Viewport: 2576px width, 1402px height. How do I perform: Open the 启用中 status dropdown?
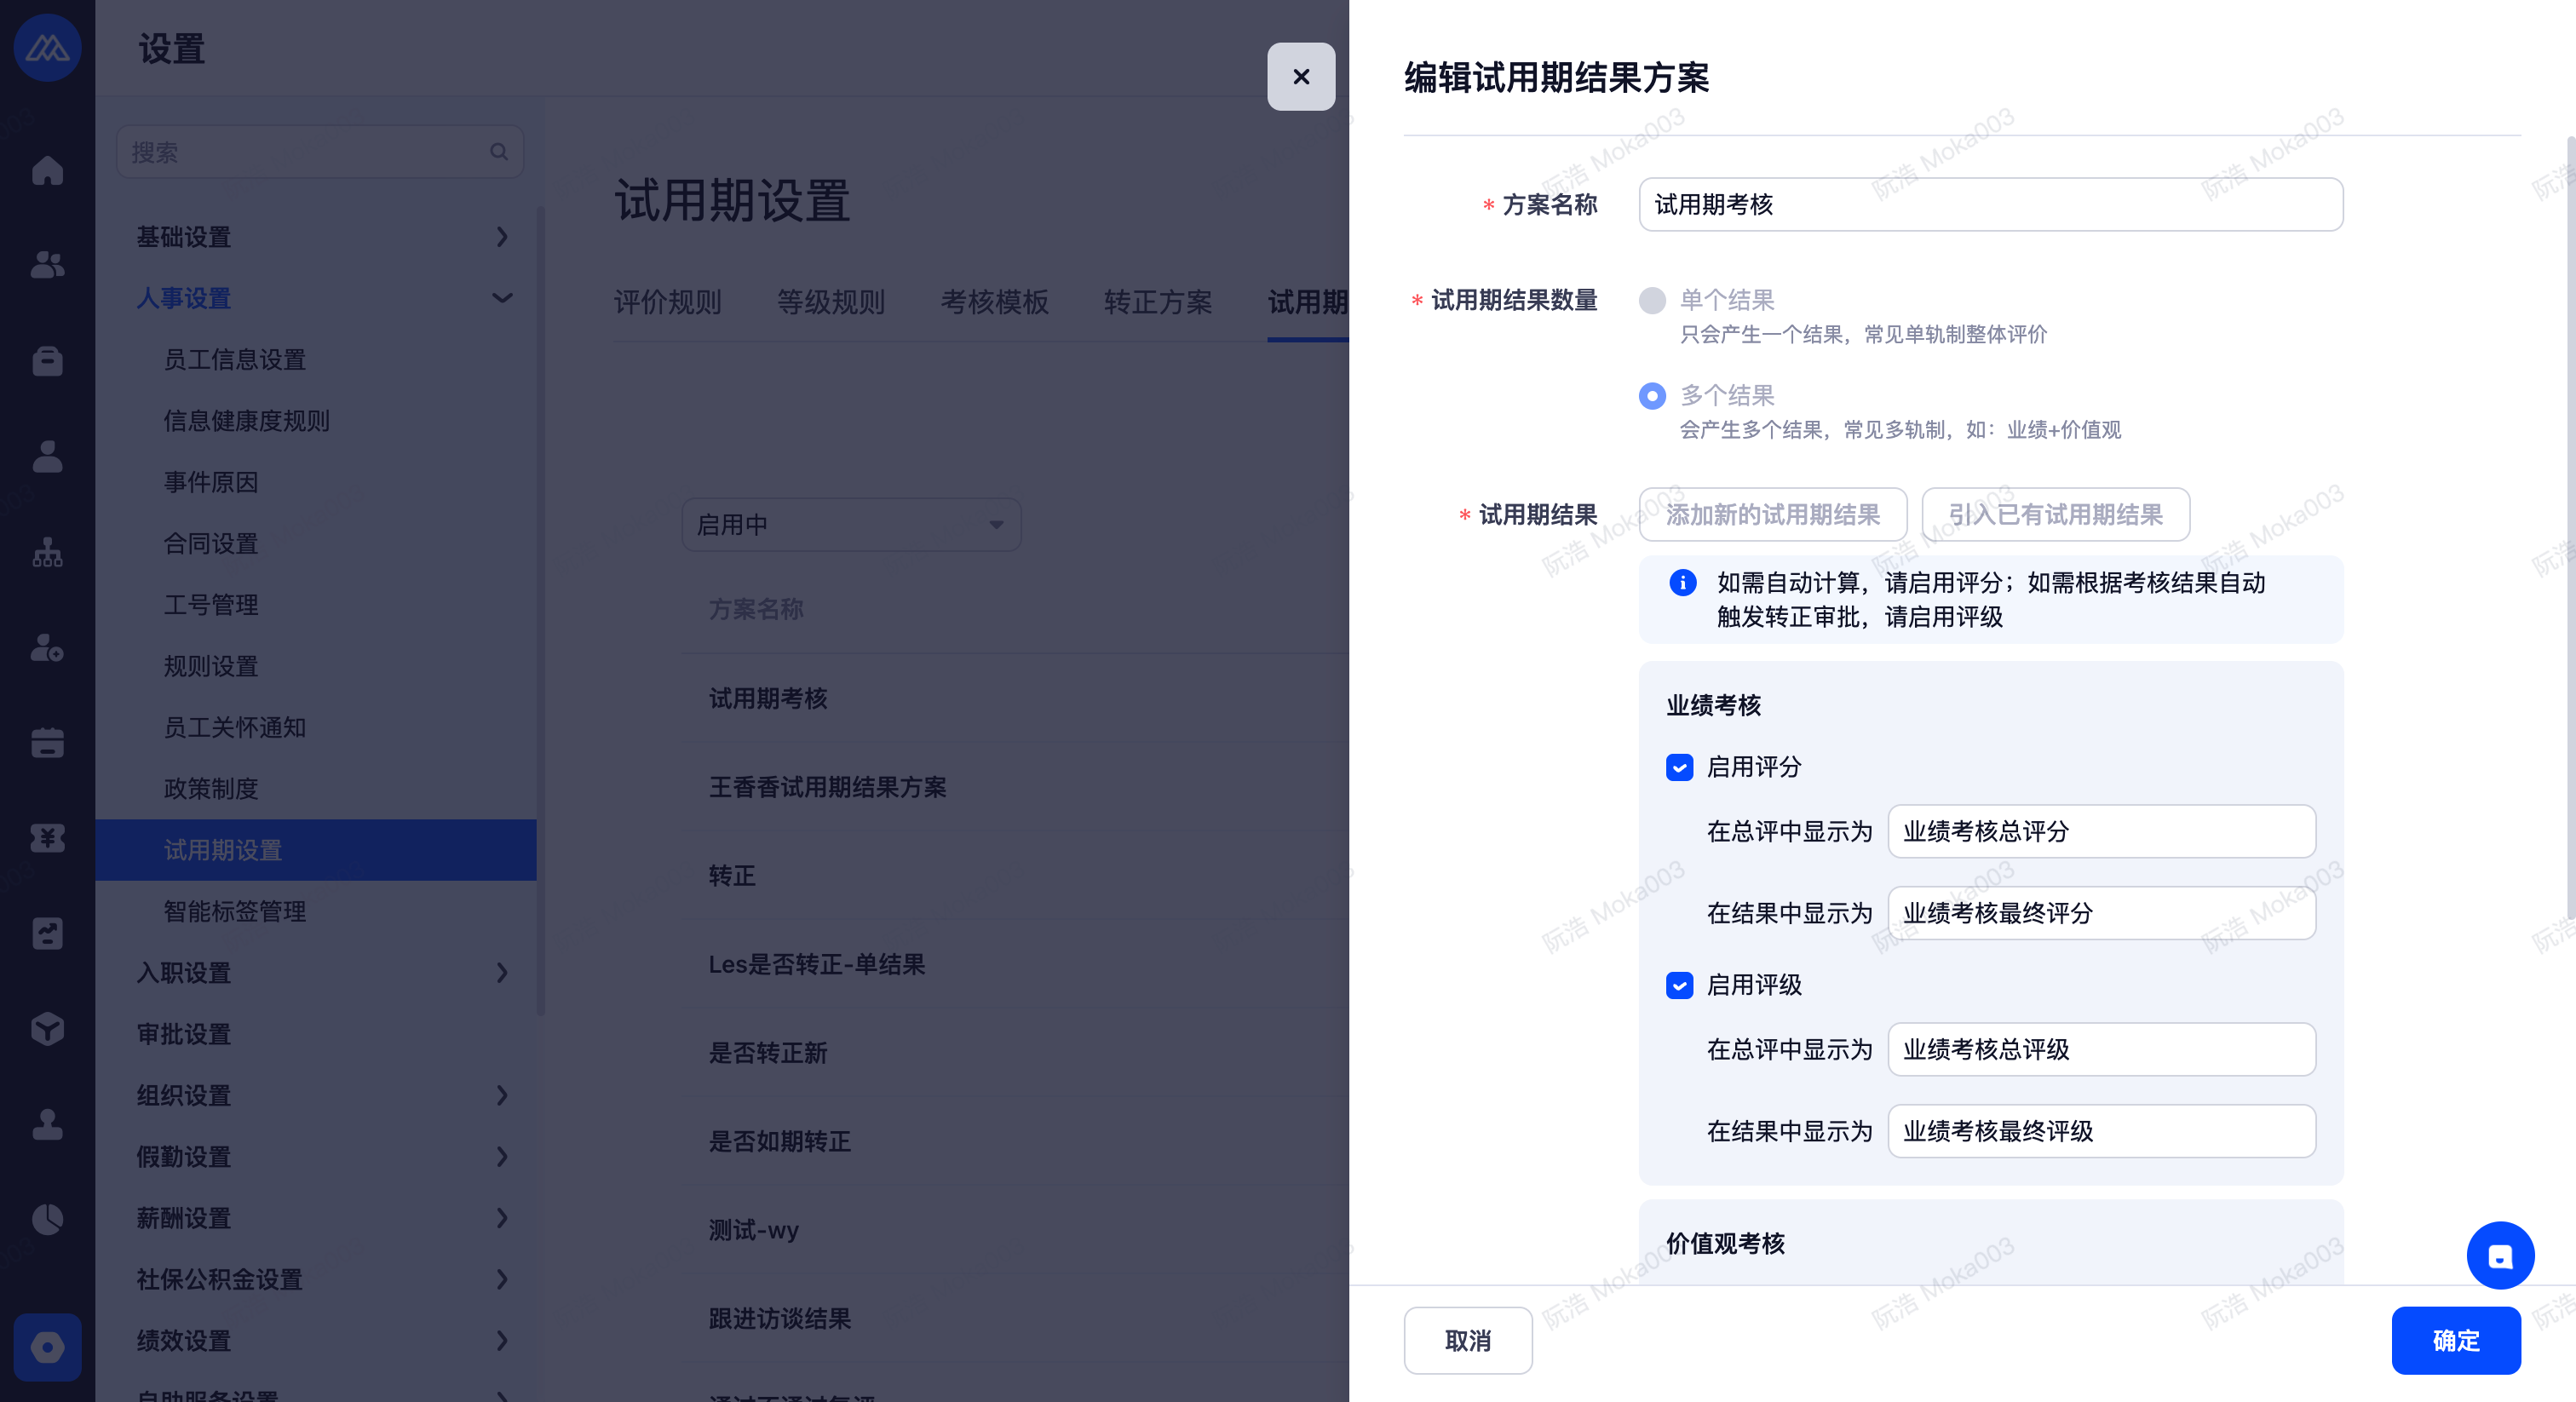[850, 525]
